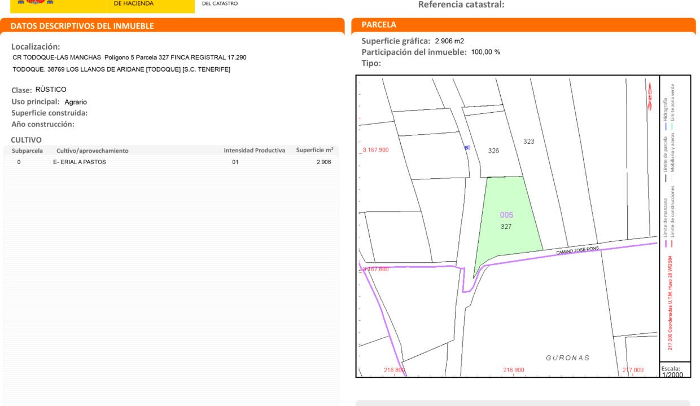Click the 'DEL CATASTRO' header text
The width and height of the screenshot is (700, 406).
point(220,3)
